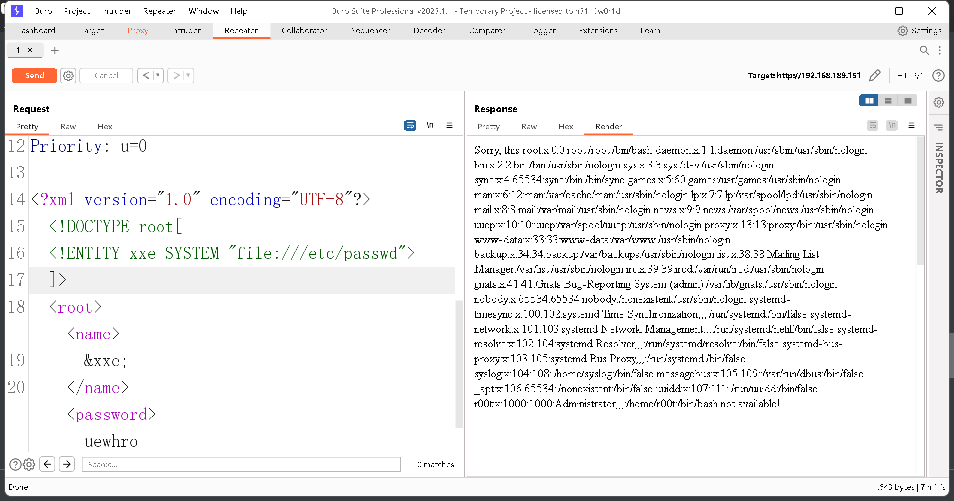The height and width of the screenshot is (501, 954).
Task: Toggle response non-printable characters \n
Action: click(892, 125)
